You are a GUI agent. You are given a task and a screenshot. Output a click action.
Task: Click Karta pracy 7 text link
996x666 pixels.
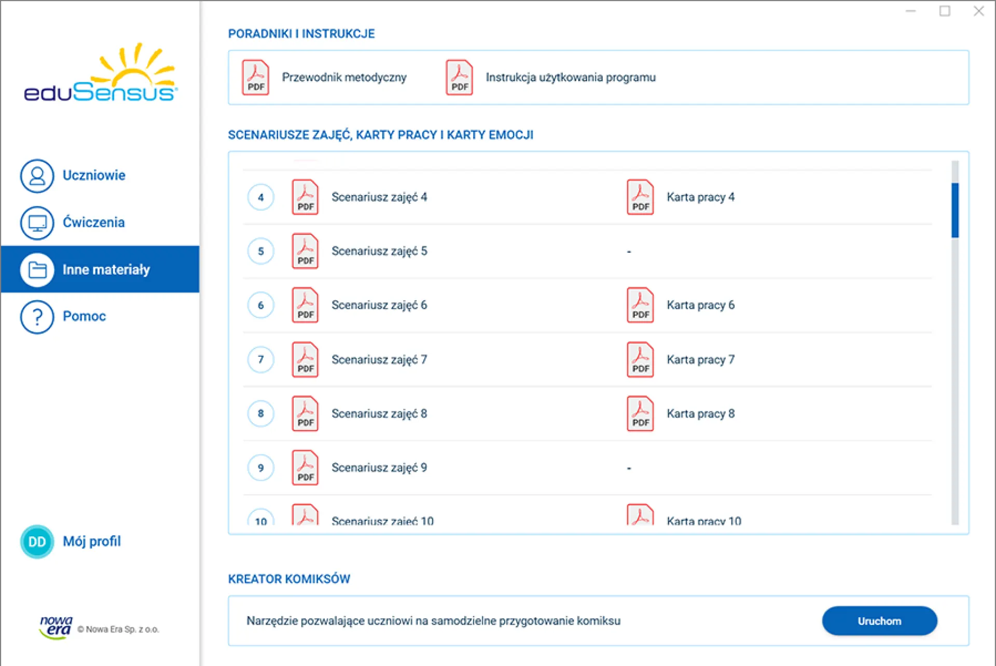click(700, 359)
